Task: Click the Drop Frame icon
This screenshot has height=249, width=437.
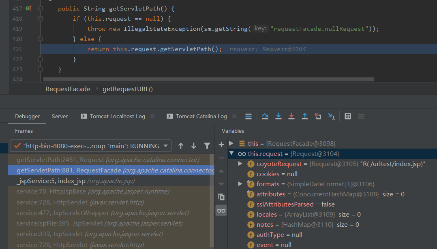Action: click(x=318, y=116)
